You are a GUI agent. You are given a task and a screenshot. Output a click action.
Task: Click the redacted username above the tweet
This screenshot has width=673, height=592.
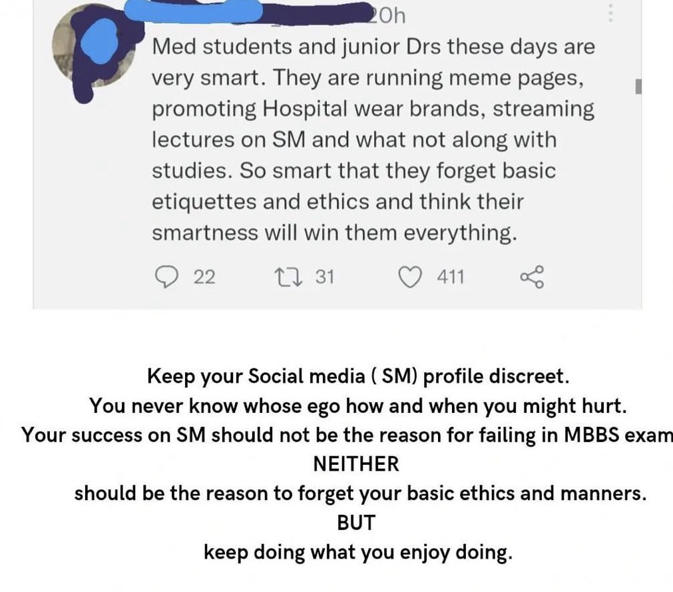250,12
